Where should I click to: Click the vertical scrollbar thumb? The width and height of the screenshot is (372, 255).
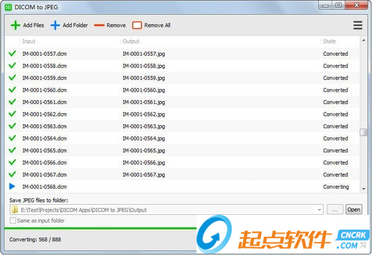(363, 132)
